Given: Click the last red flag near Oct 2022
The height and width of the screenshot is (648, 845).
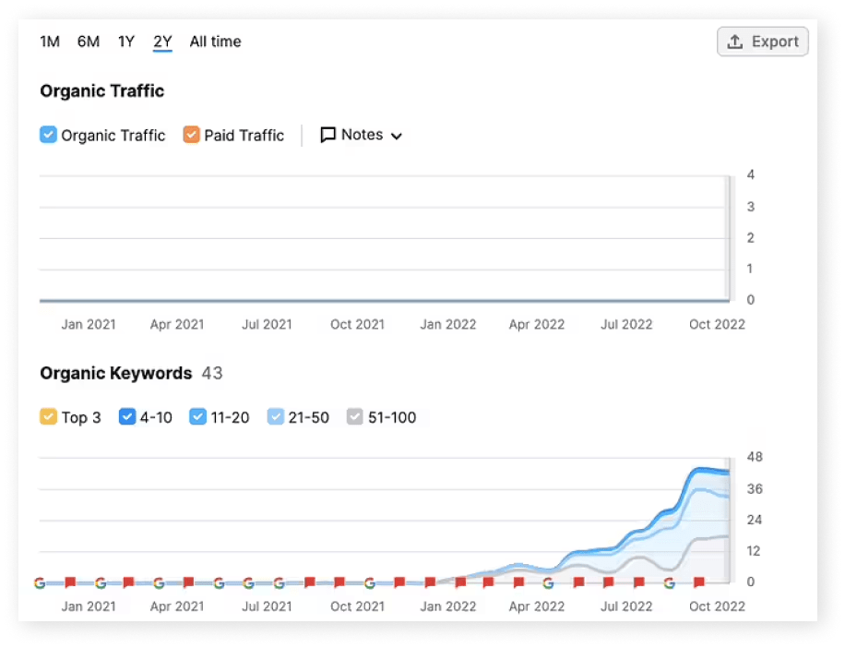Looking at the screenshot, I should [699, 582].
